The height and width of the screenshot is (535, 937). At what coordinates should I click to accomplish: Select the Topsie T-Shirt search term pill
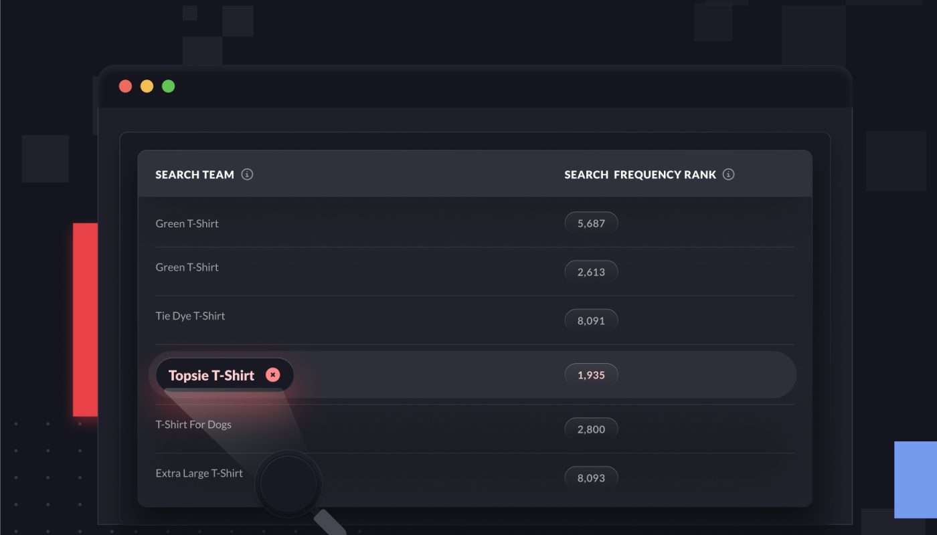tap(224, 374)
